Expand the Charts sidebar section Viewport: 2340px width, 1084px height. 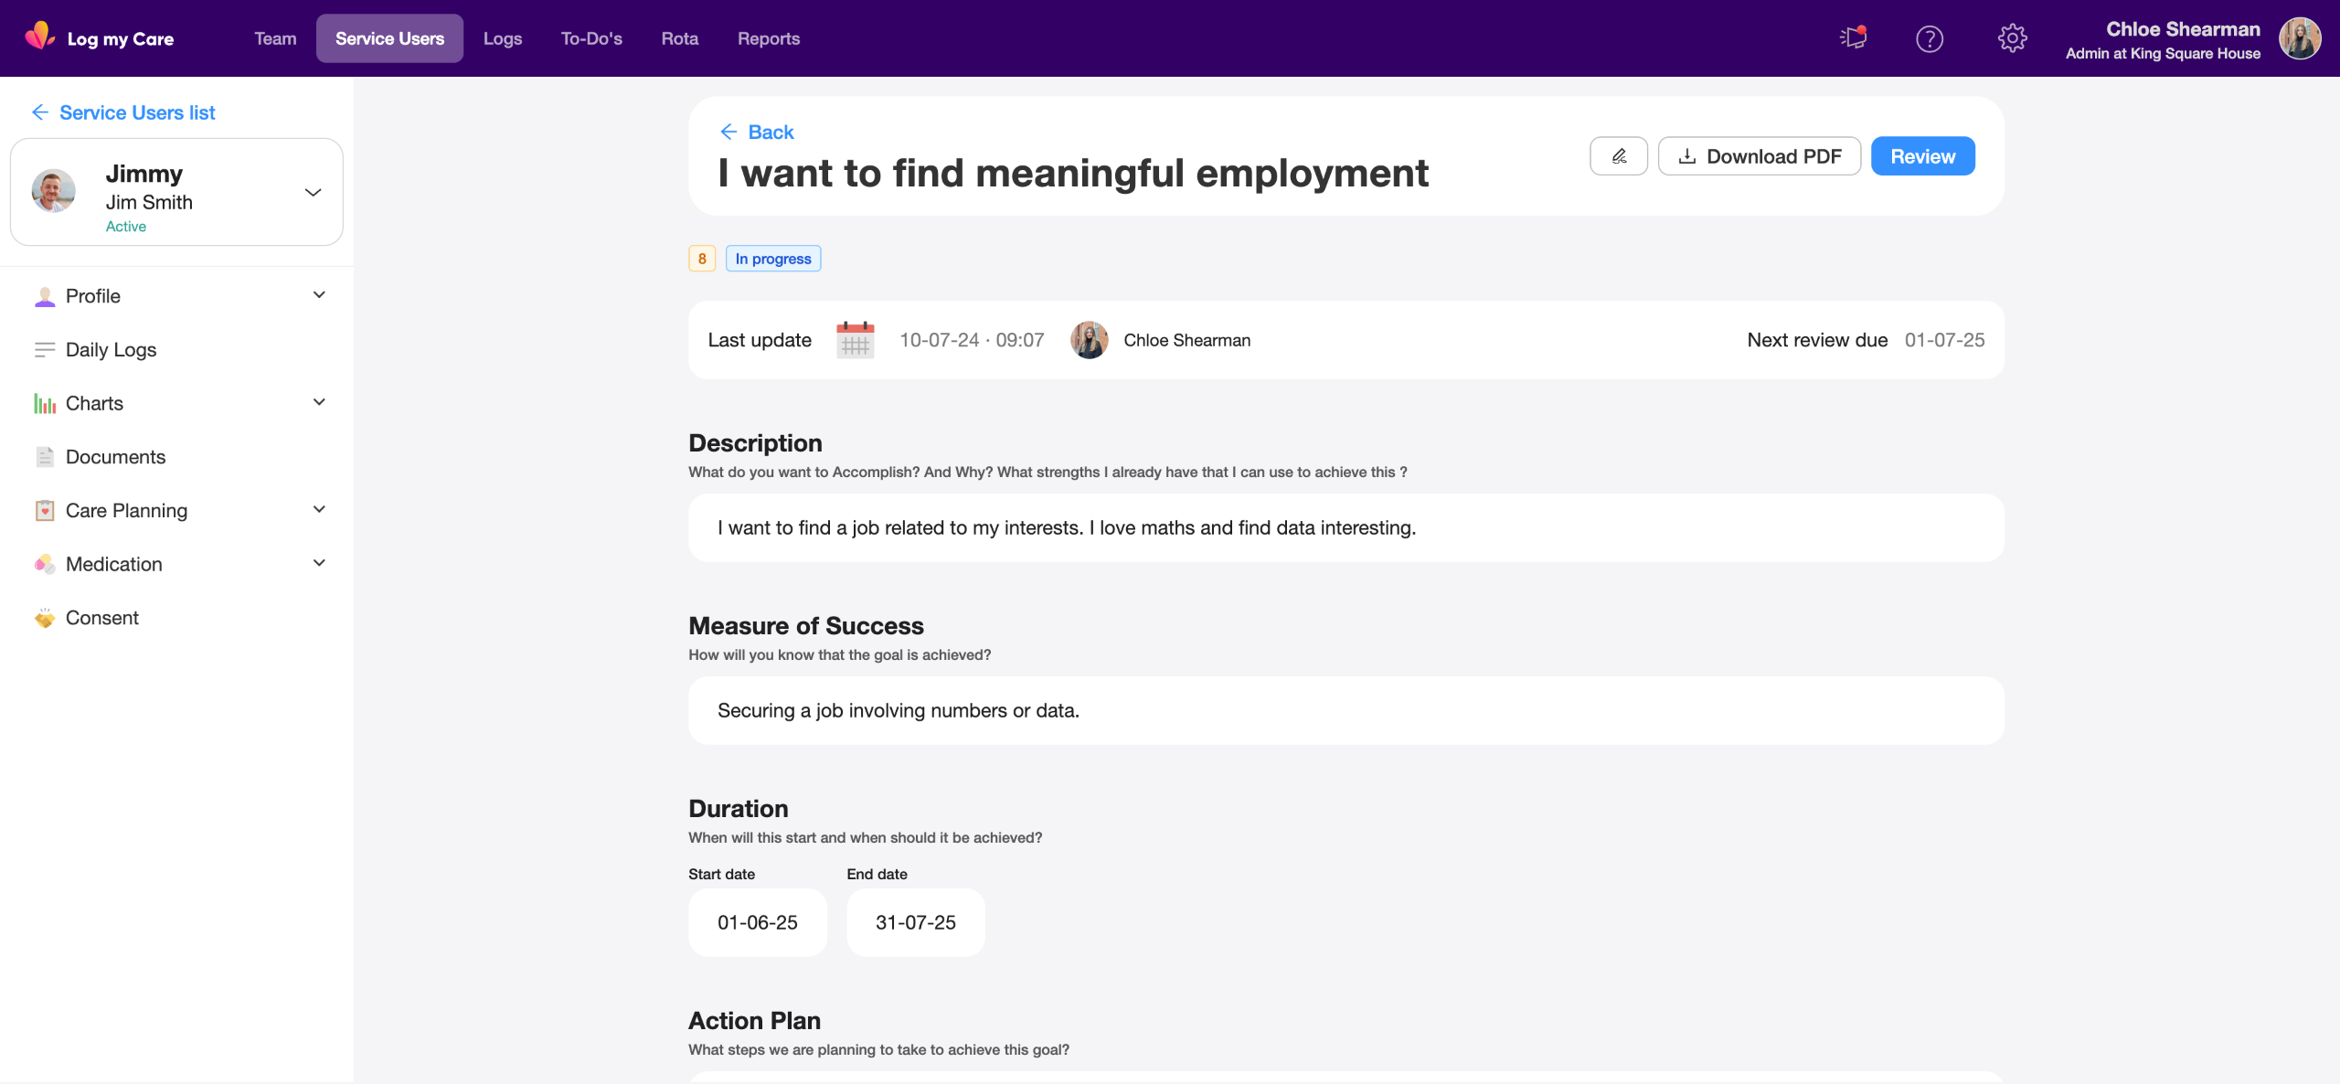(319, 403)
